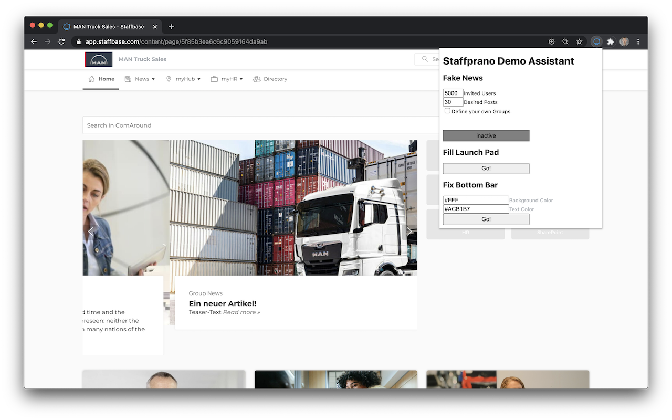This screenshot has height=420, width=672.
Task: Expand the myHR dropdown menu
Action: coord(227,79)
